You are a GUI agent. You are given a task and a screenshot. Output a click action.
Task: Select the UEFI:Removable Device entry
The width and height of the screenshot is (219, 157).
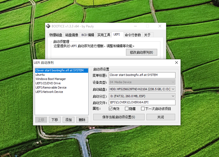62,88
